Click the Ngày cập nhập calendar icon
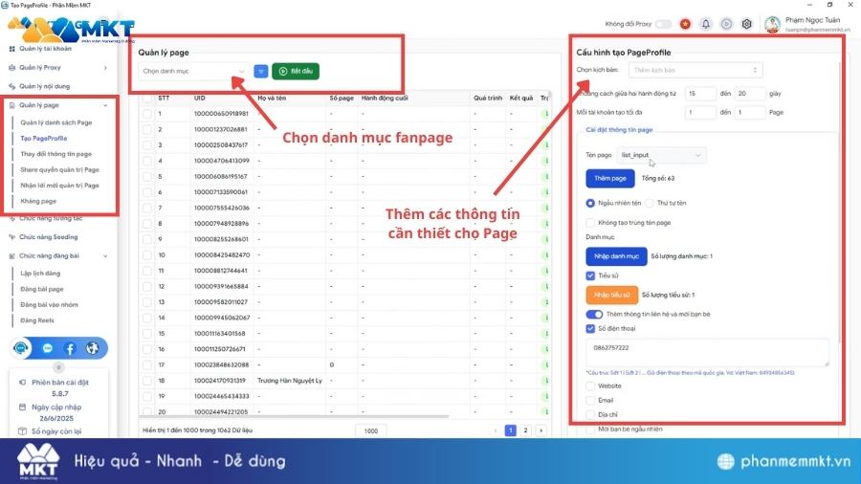Screen dimensions: 861x484 pos(23,407)
